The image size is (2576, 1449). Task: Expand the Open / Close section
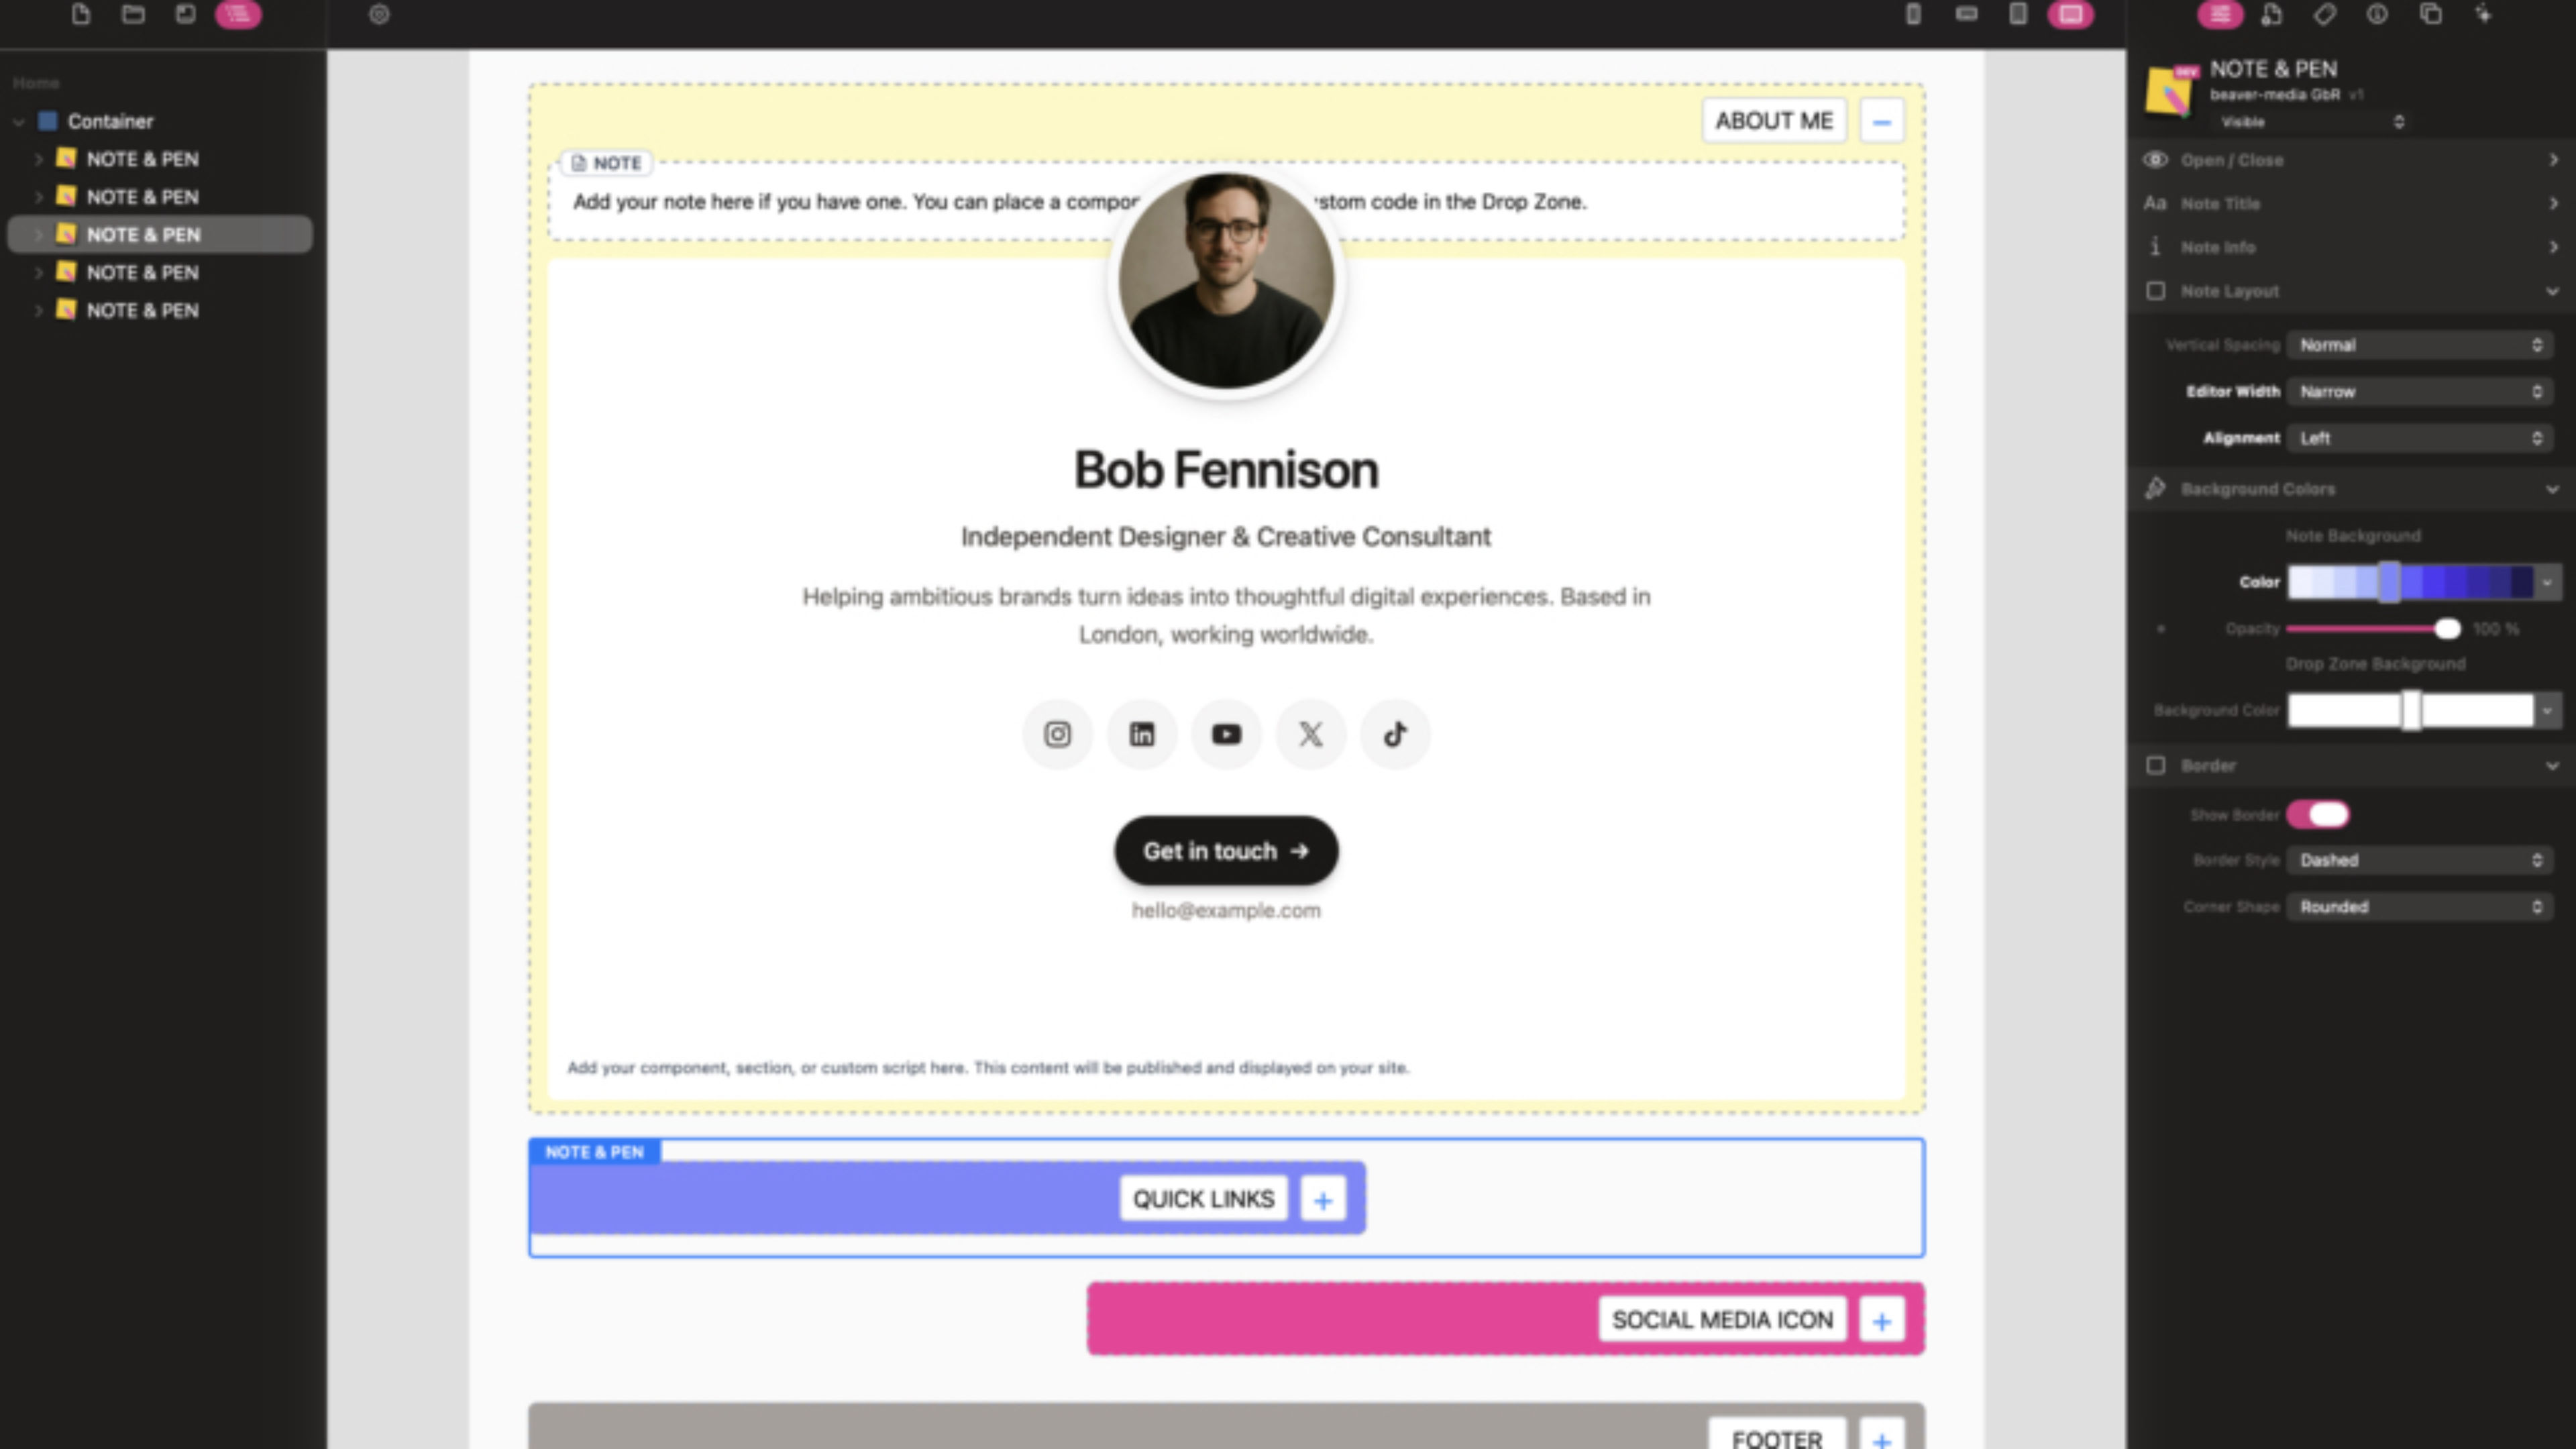pos(2351,160)
